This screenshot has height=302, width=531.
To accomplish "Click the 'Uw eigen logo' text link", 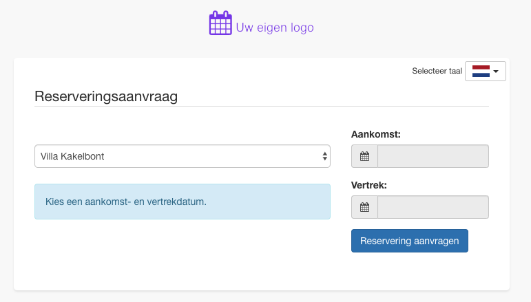I will [275, 28].
